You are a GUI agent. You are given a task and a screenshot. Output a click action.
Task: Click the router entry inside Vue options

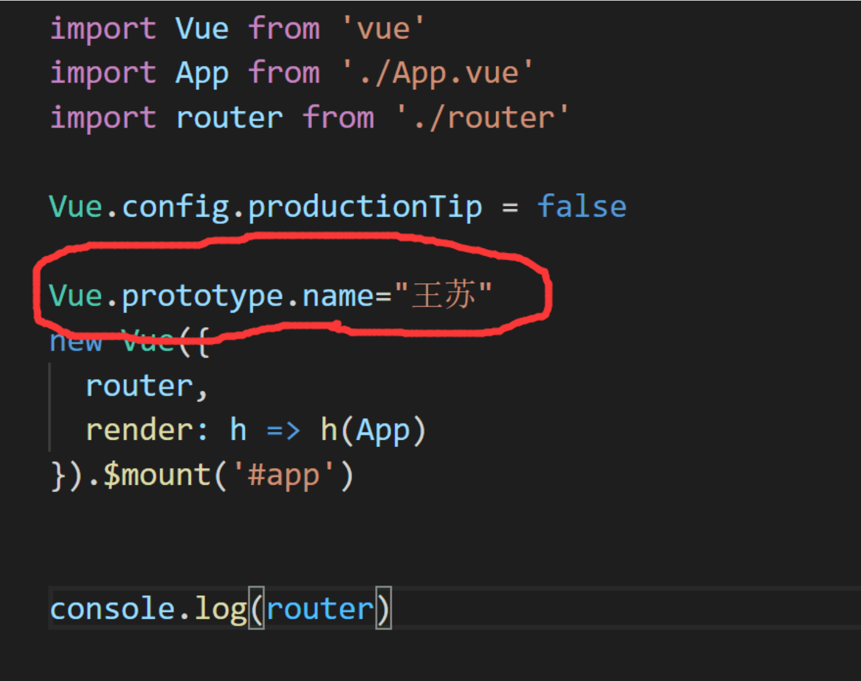pyautogui.click(x=139, y=386)
